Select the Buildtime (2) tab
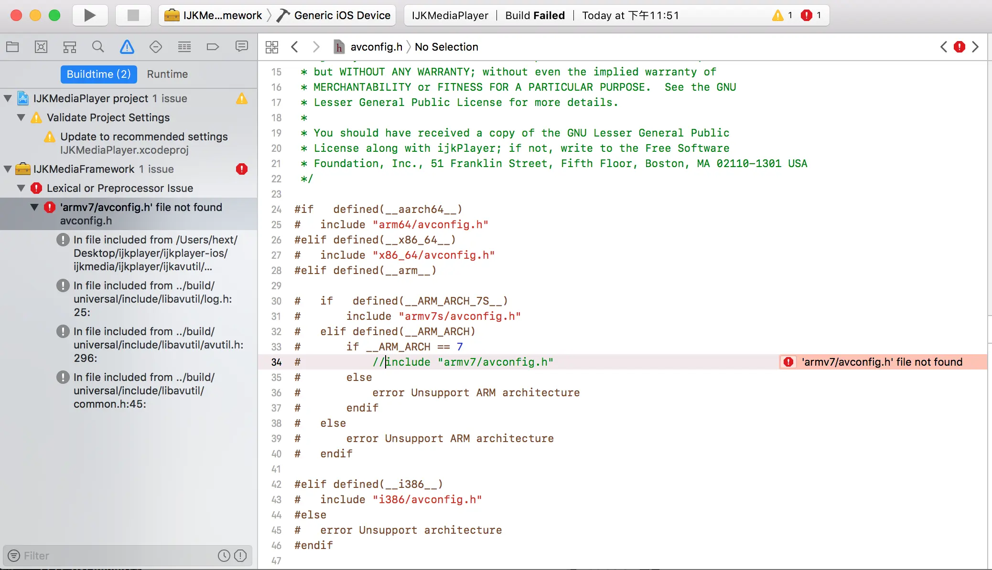Viewport: 992px width, 570px height. pyautogui.click(x=98, y=74)
